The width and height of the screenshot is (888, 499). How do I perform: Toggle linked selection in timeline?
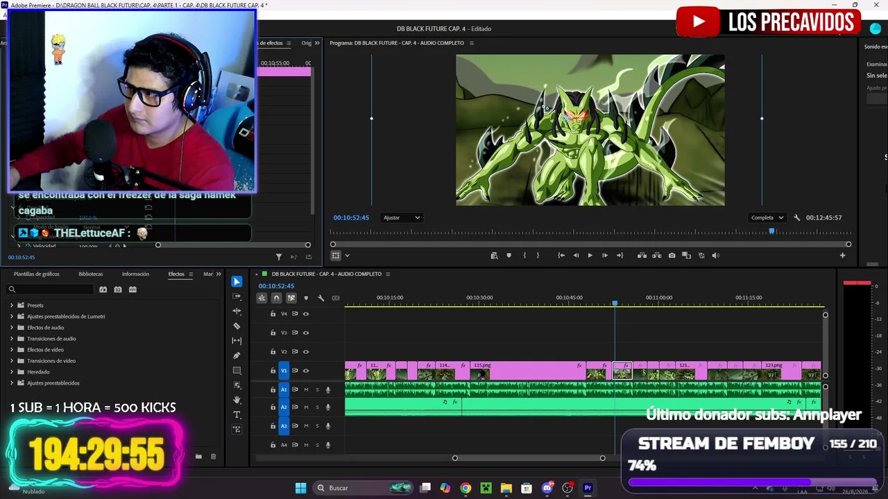coord(291,298)
